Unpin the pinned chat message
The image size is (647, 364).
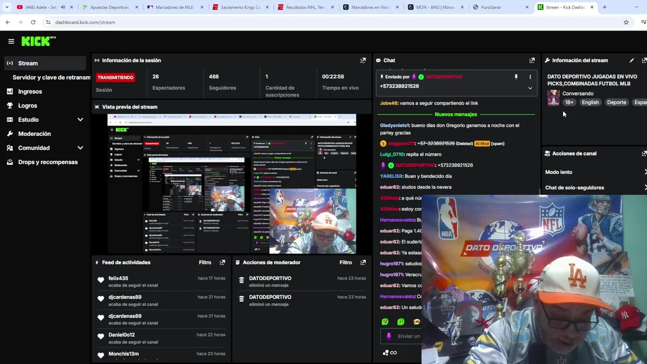click(x=516, y=77)
